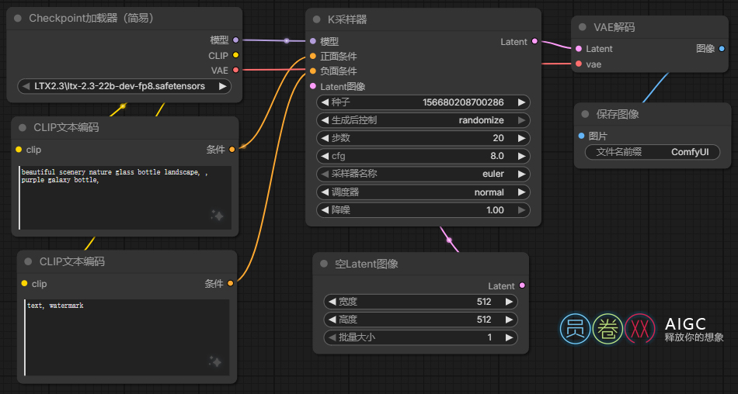Image resolution: width=738 pixels, height=394 pixels.
Task: Click the 宽度 512 value field
Action: click(421, 302)
